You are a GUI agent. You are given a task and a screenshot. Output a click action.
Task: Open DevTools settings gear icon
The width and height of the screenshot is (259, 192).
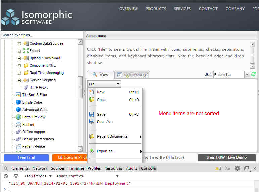(238, 168)
